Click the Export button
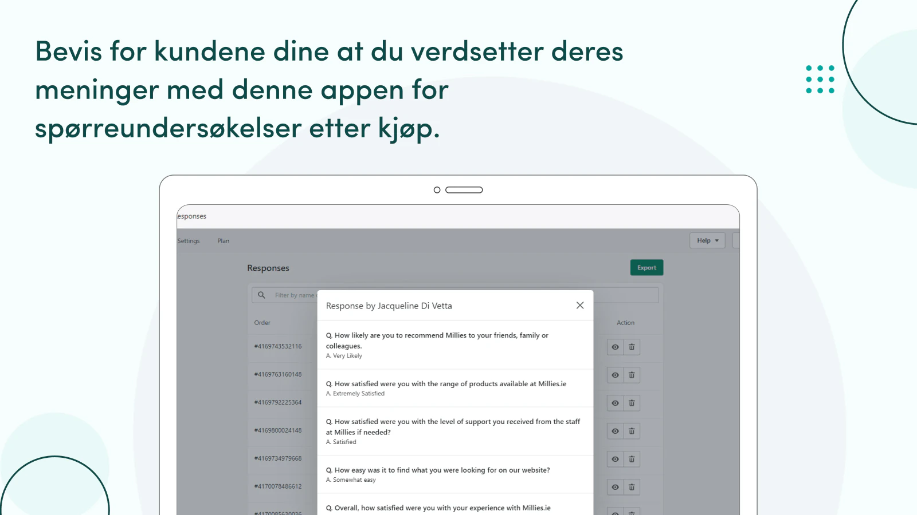This screenshot has height=515, width=917. [646, 268]
